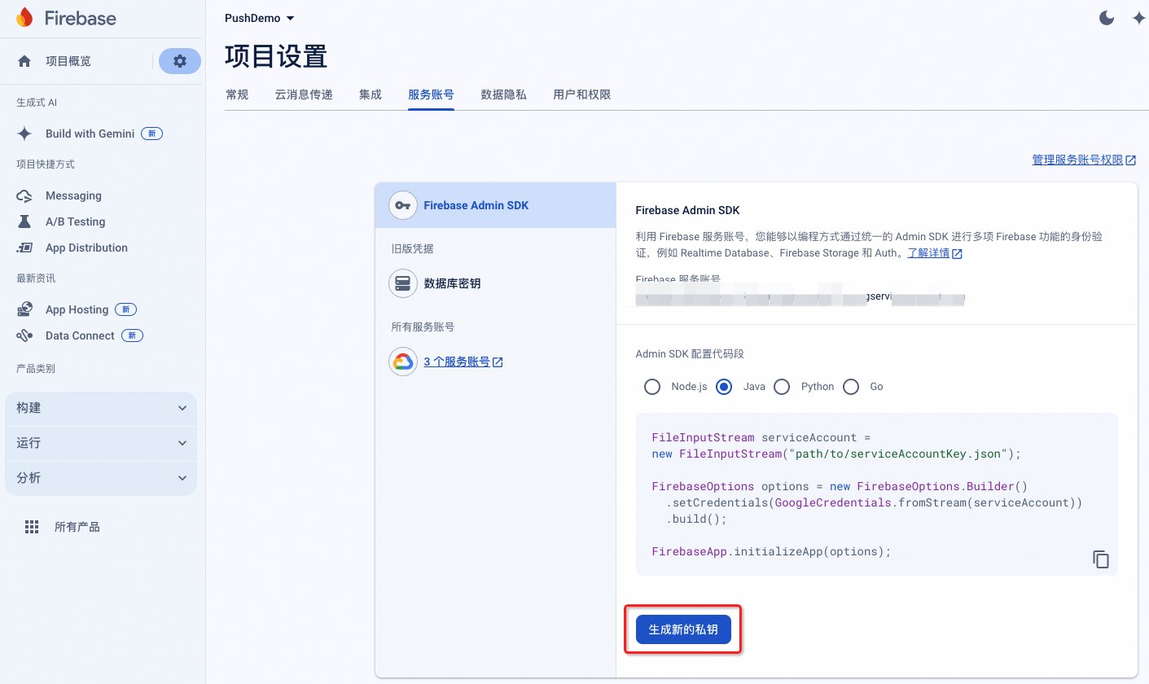1149x684 pixels.
Task: Click the Firebase Admin SDK panel title
Action: 687,210
